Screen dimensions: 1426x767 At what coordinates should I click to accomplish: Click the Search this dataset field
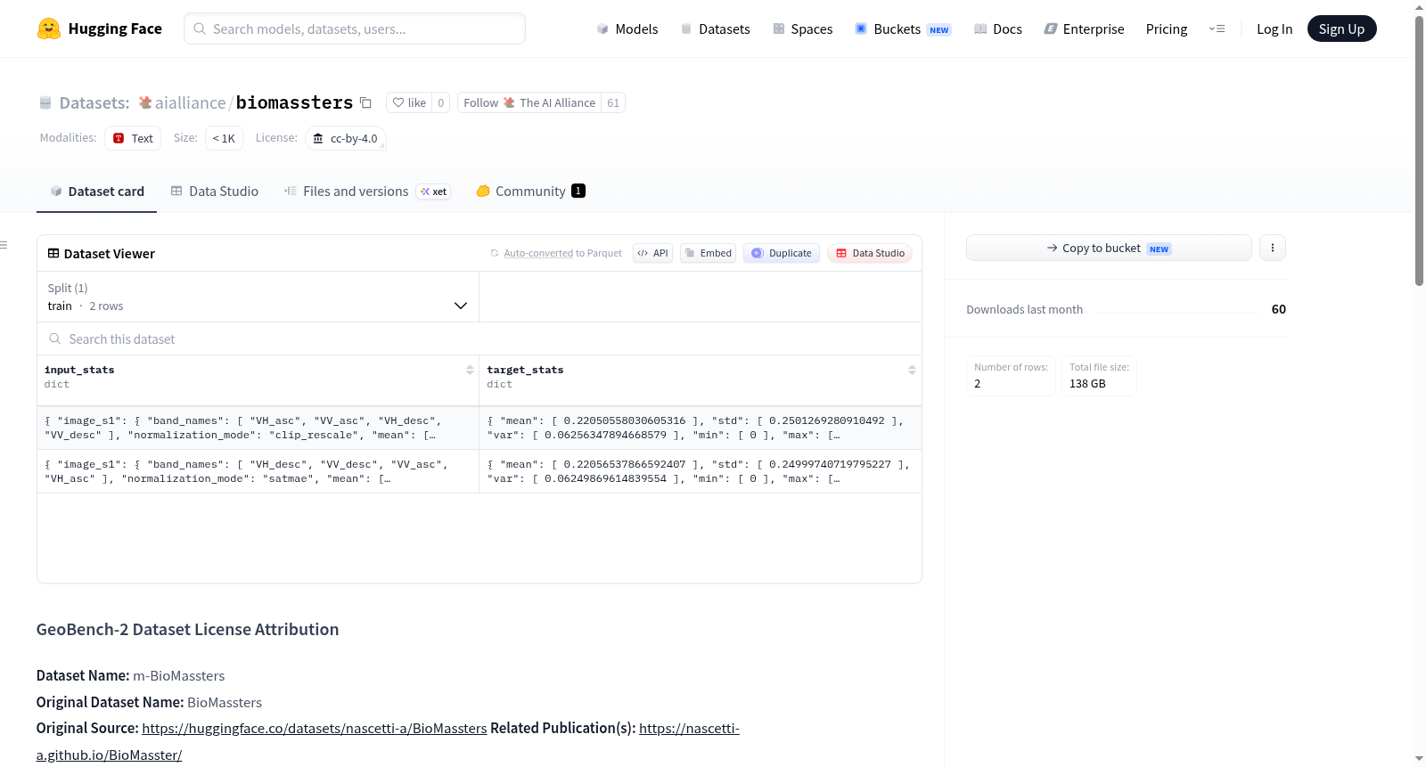[479, 339]
